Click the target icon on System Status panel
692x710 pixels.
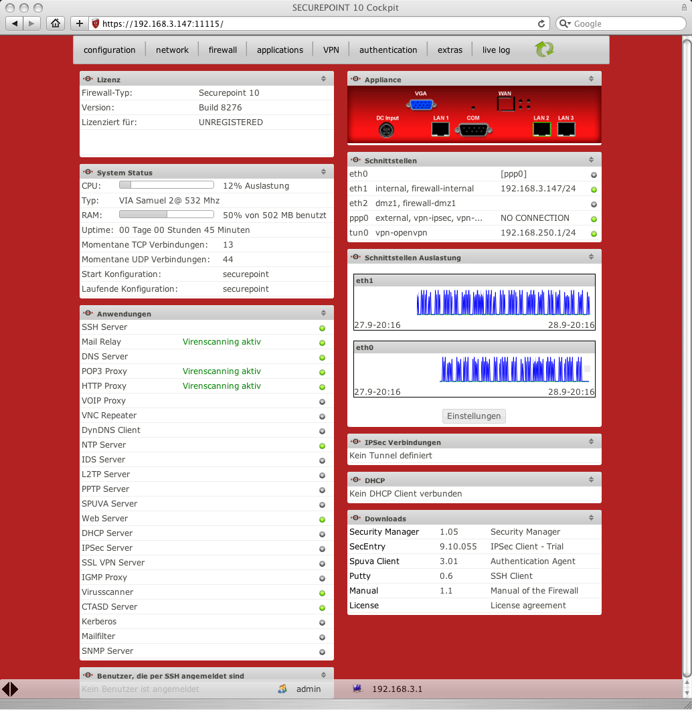(87, 172)
